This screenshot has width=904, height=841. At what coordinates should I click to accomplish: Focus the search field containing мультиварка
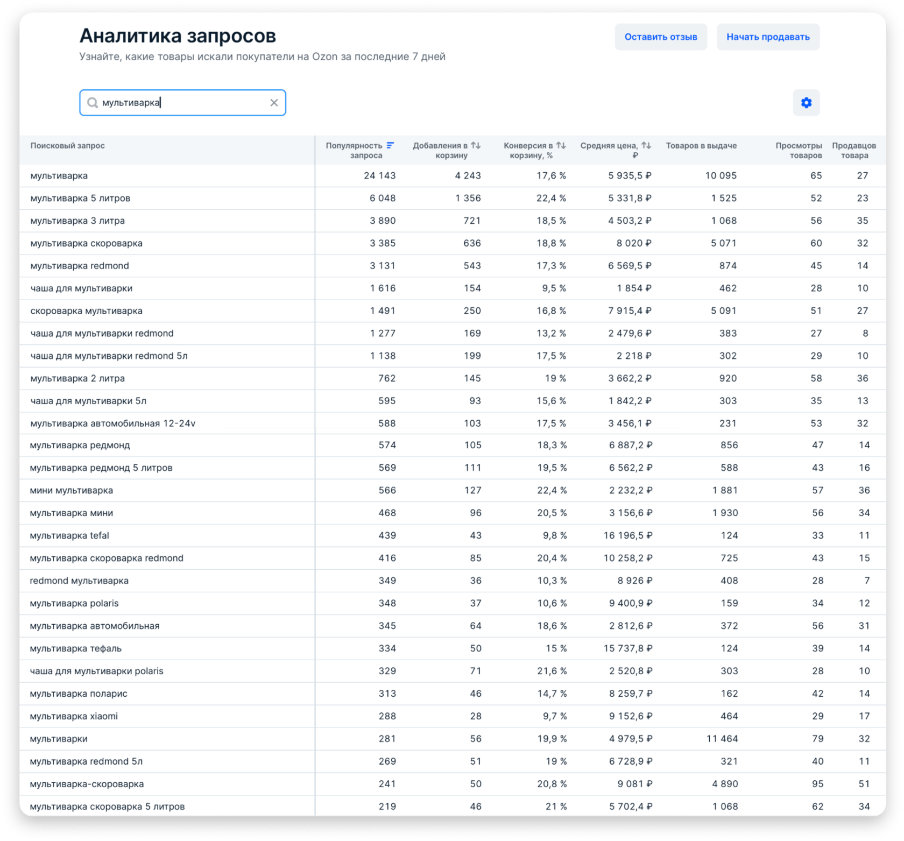pyautogui.click(x=182, y=103)
